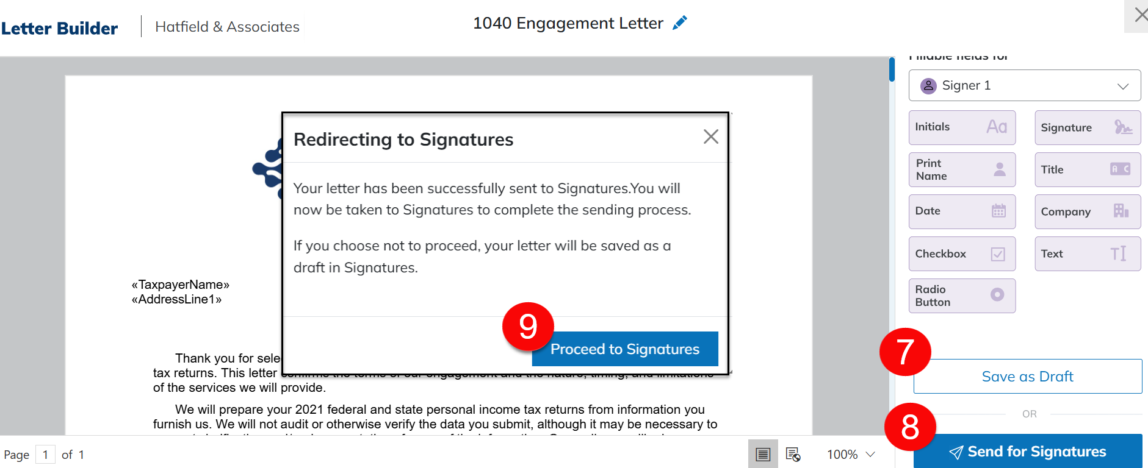Close the Redirecting to Signatures dialog
Image resolution: width=1148 pixels, height=468 pixels.
(710, 136)
